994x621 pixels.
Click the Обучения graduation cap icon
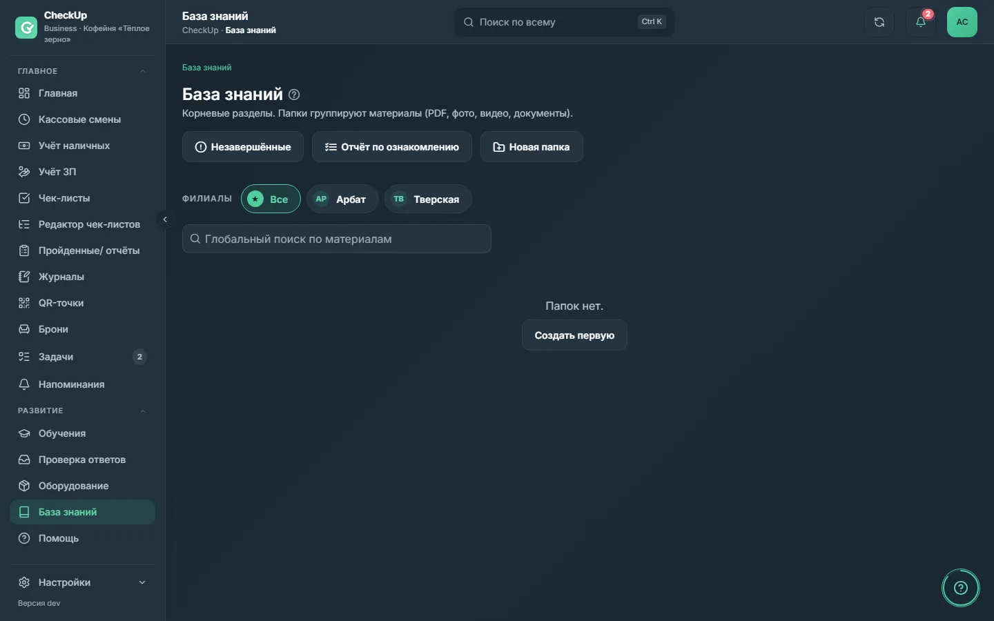coord(24,433)
